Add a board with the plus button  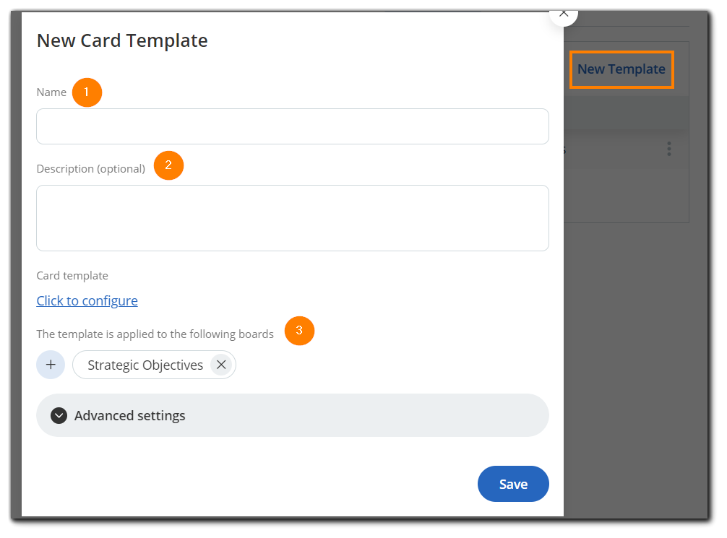coord(51,365)
